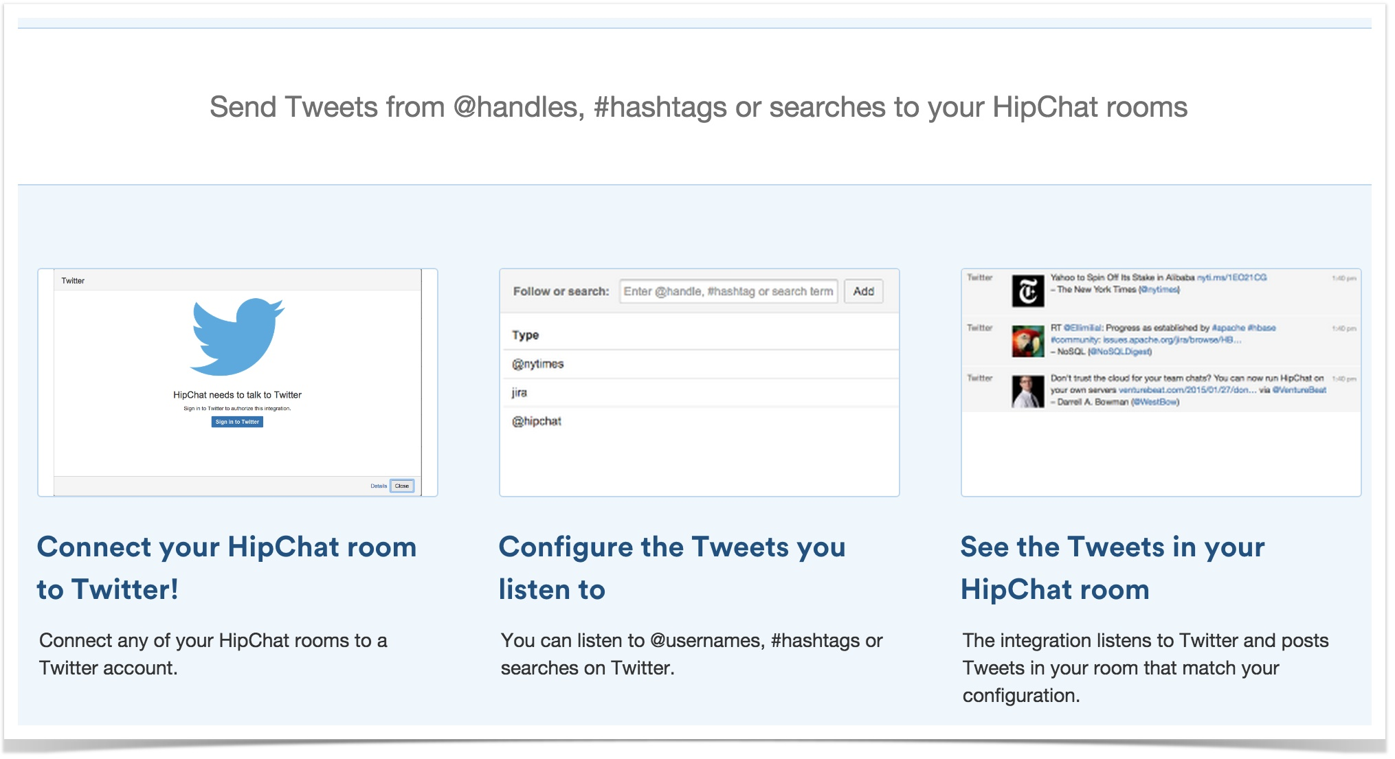Open the Details link in Twitter dialog
This screenshot has width=1395, height=759.
[x=379, y=486]
